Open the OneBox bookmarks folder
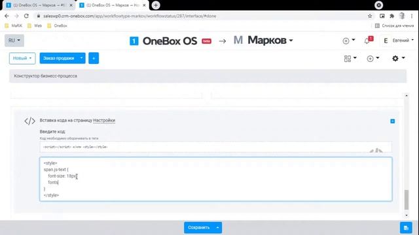 click(57, 25)
